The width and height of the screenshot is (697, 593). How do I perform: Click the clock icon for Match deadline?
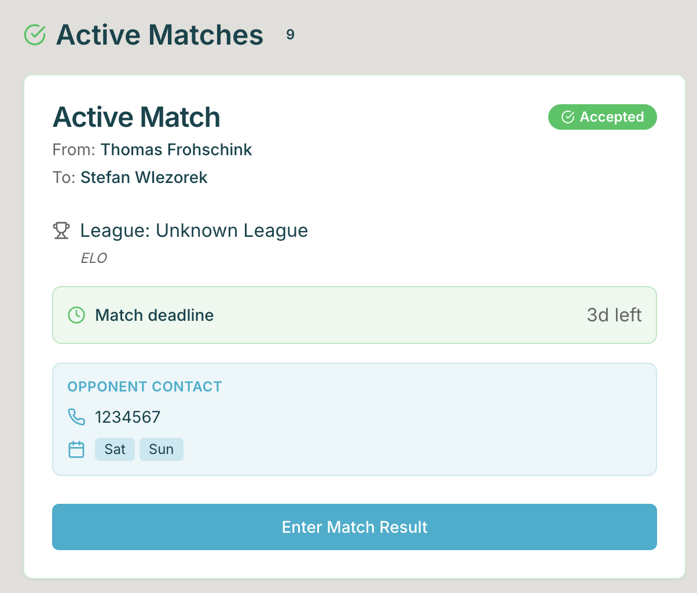coord(76,315)
